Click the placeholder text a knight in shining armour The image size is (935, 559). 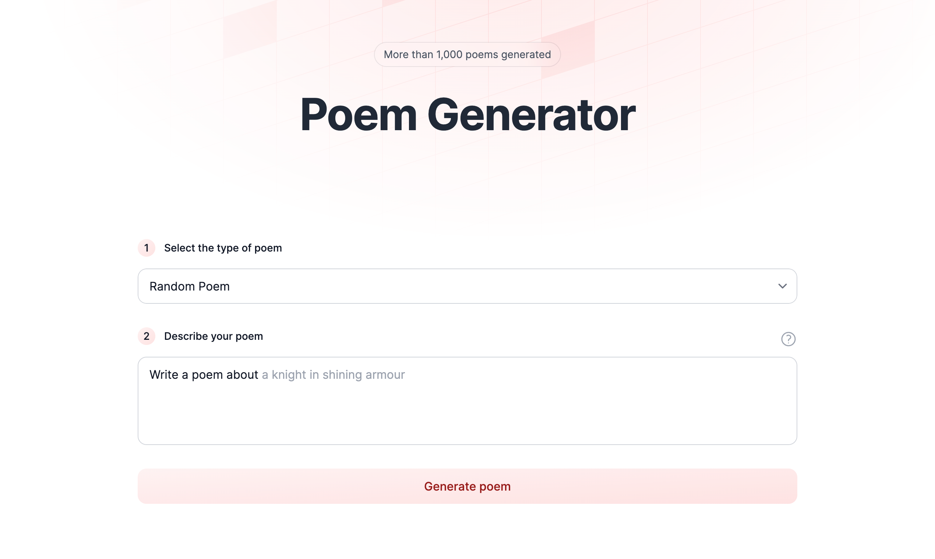click(333, 374)
